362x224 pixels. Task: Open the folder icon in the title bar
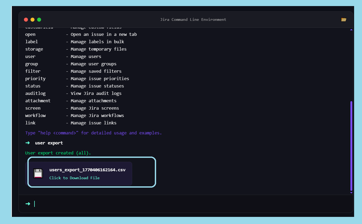(x=344, y=20)
